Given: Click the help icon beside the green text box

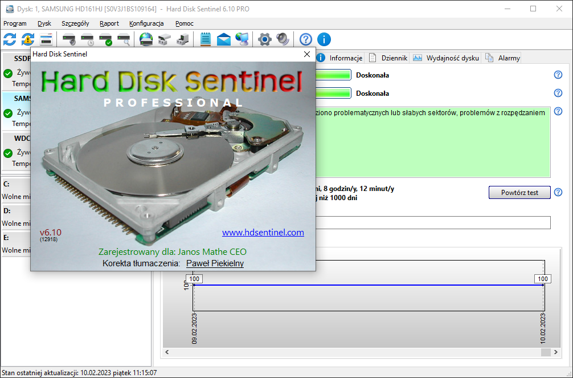Looking at the screenshot, I should tap(558, 111).
